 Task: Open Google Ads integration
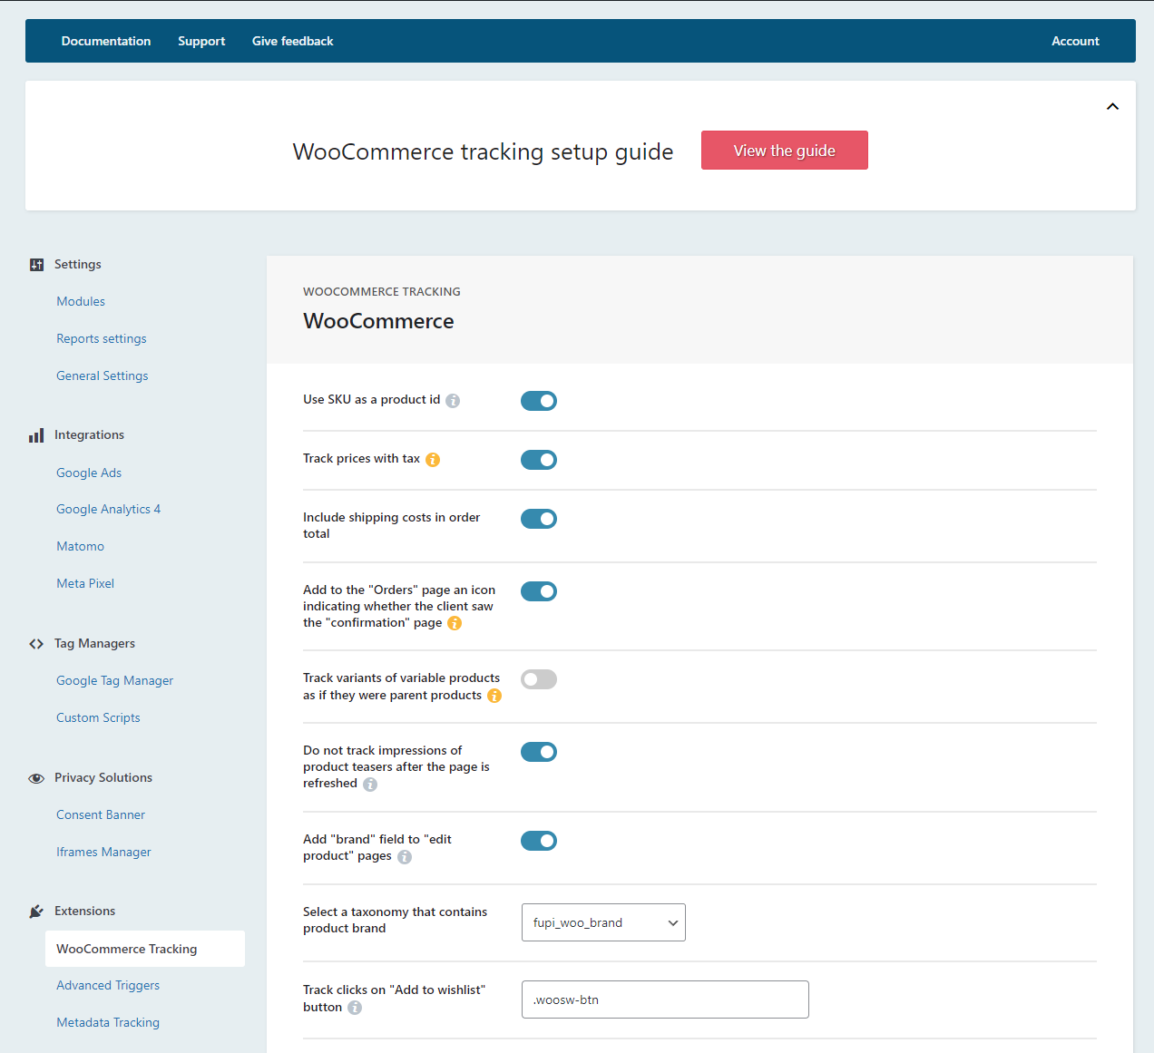click(89, 473)
